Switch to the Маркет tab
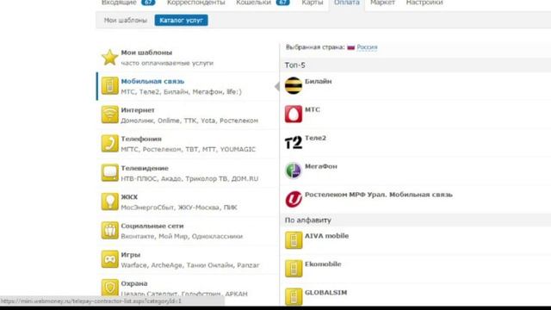The width and height of the screenshot is (551, 310). [382, 3]
